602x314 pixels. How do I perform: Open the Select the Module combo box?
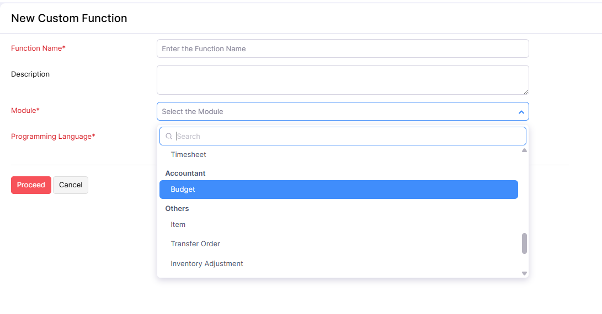tap(342, 111)
